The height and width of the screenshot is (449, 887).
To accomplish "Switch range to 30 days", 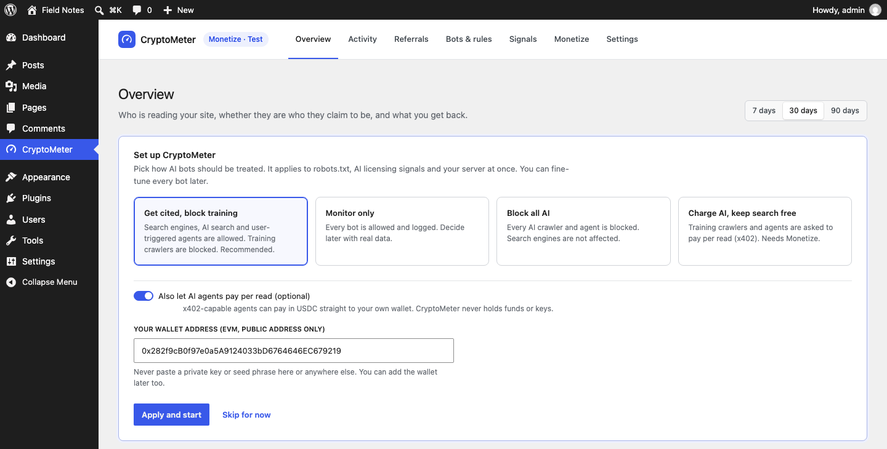I will point(803,111).
